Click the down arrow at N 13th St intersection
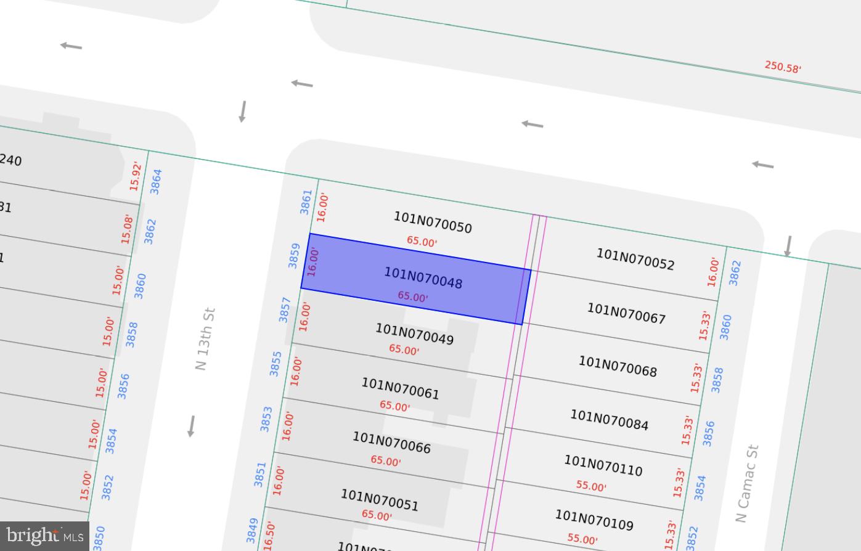Viewport: 861px width, 551px height. click(x=243, y=111)
